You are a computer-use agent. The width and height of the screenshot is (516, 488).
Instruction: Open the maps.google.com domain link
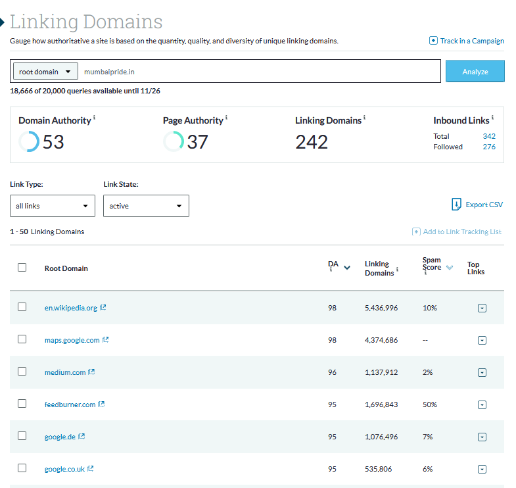point(72,340)
